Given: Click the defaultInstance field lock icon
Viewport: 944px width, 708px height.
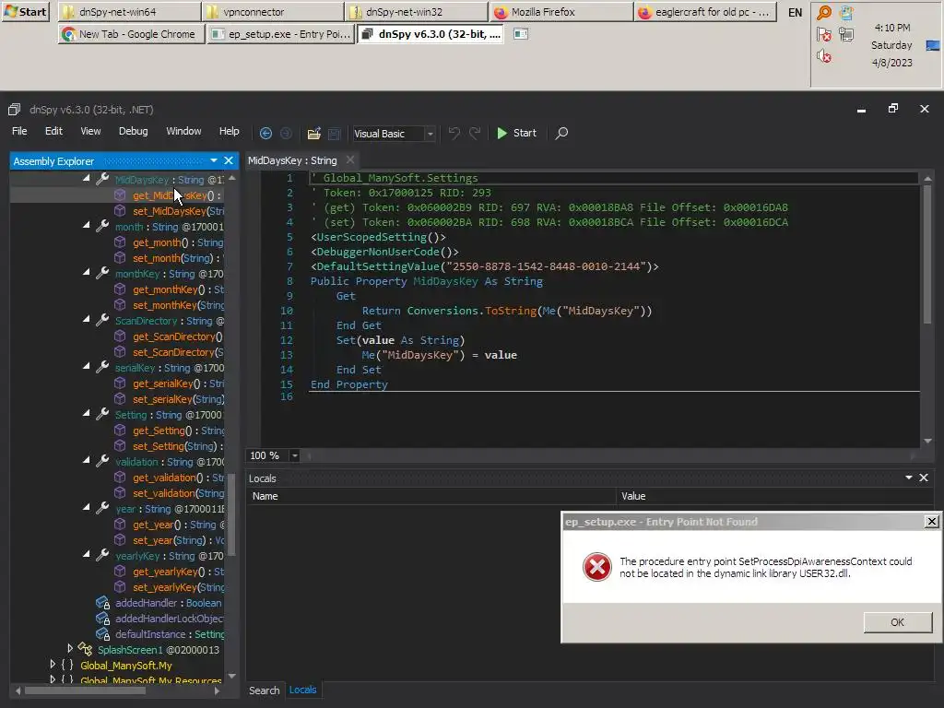Looking at the screenshot, I should pos(102,634).
